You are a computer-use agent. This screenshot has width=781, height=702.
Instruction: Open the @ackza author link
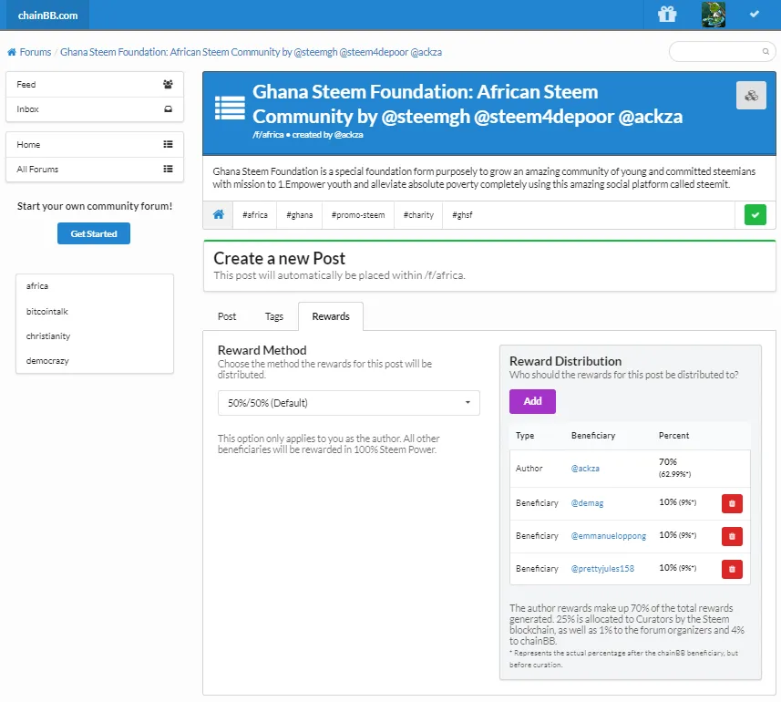pos(585,469)
